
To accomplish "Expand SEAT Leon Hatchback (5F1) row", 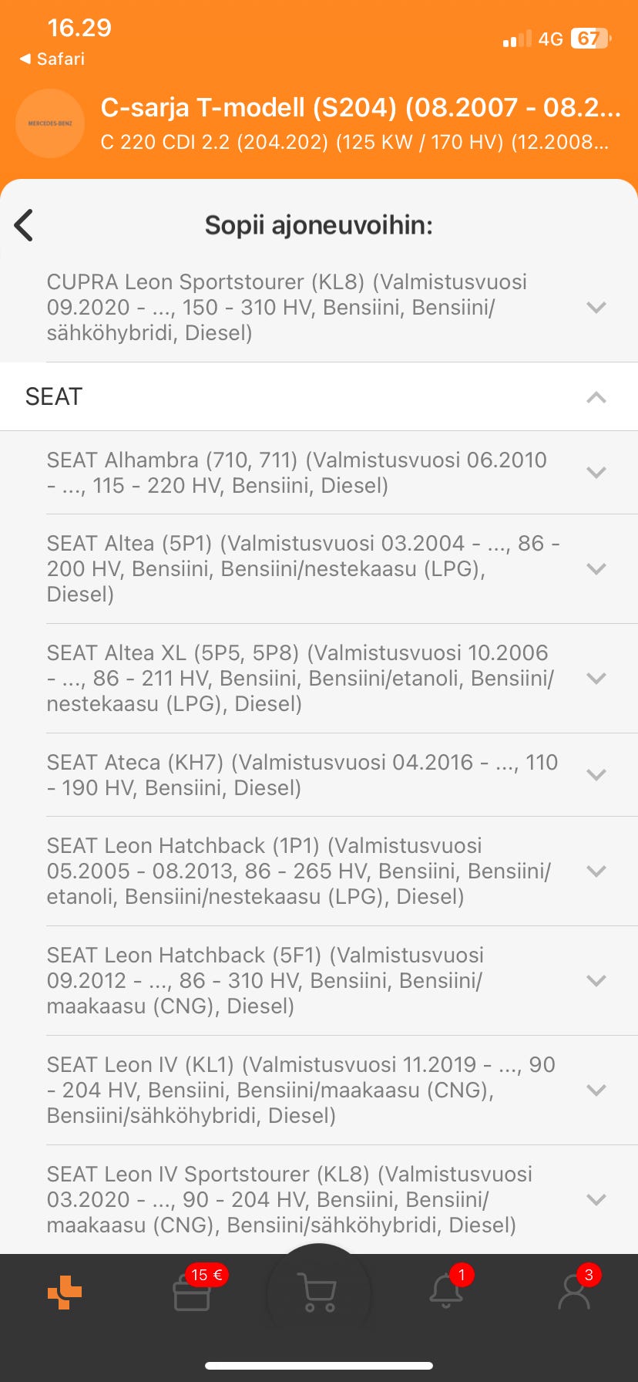I will 596,981.
